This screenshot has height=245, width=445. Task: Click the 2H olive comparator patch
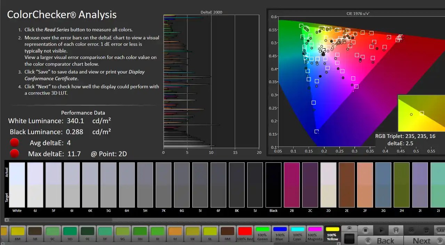tap(402, 185)
